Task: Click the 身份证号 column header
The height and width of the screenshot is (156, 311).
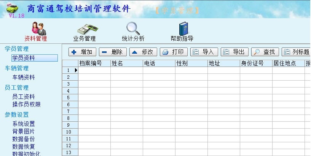Action: (x=256, y=64)
